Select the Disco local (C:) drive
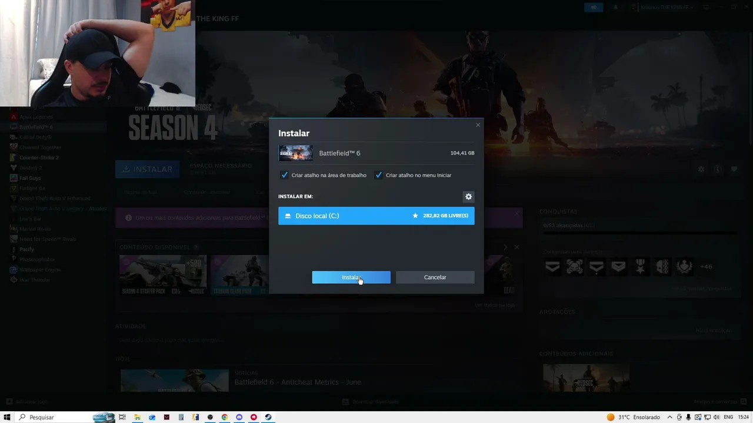Viewport: 753px width, 423px height. [x=376, y=216]
